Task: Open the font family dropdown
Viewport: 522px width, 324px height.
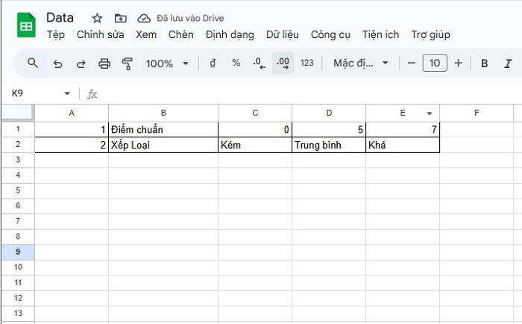Action: pos(361,63)
